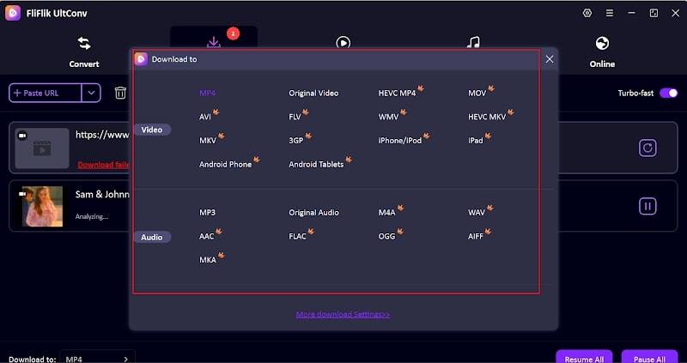Screen dimensions: 687x363
Task: Click the Video category label
Action: click(x=152, y=130)
